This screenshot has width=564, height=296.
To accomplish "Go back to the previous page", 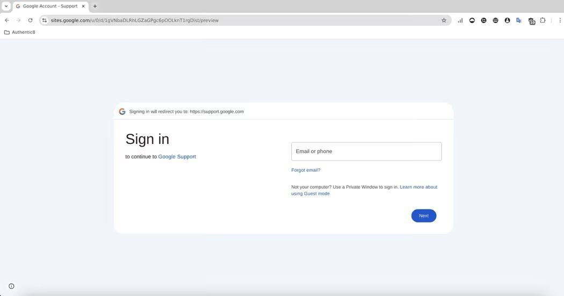I will (x=7, y=20).
